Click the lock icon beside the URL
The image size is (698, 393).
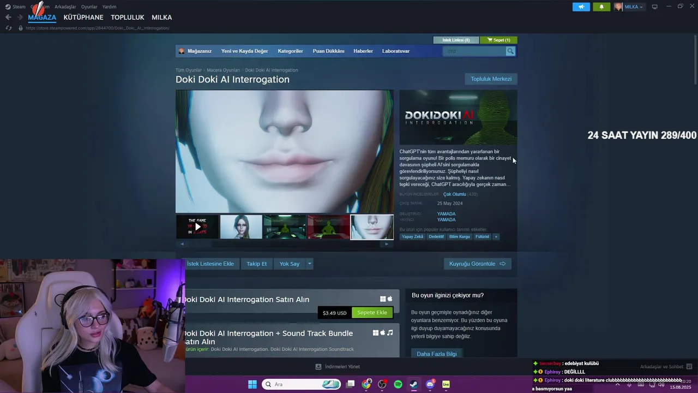click(21, 28)
